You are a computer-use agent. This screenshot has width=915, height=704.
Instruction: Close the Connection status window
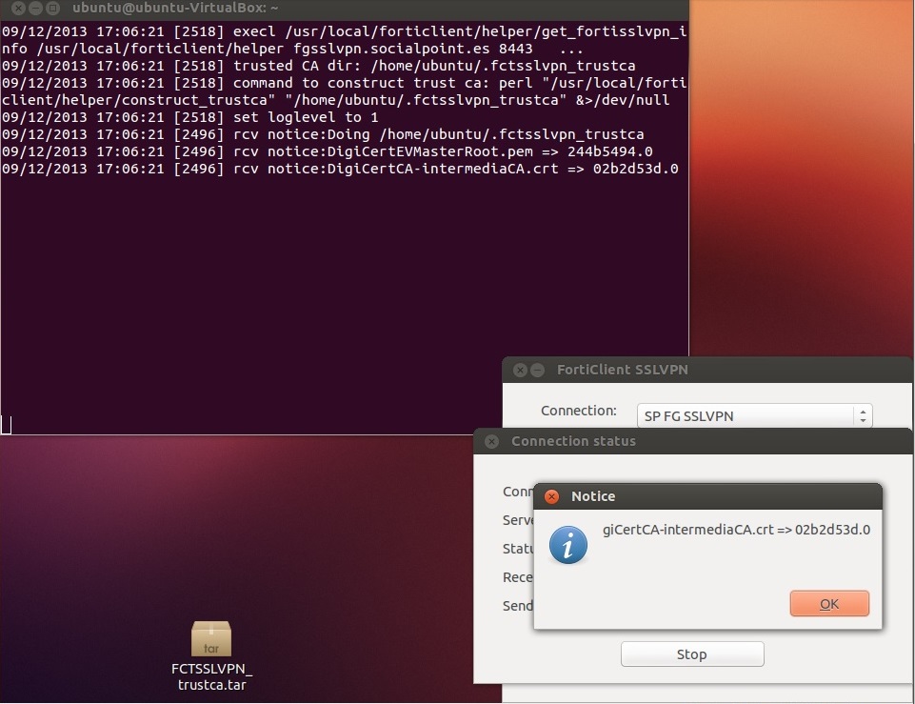tap(492, 441)
